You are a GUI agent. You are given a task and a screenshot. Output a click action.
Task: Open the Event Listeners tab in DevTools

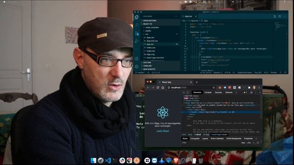click(x=217, y=138)
